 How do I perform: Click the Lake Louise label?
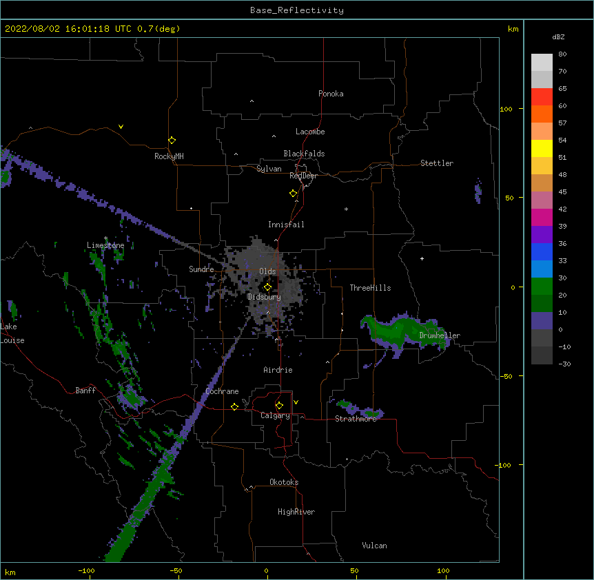tap(12, 333)
